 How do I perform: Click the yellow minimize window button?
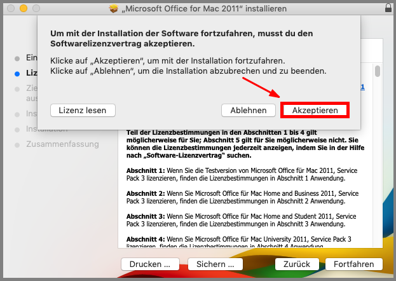[x=24, y=8]
